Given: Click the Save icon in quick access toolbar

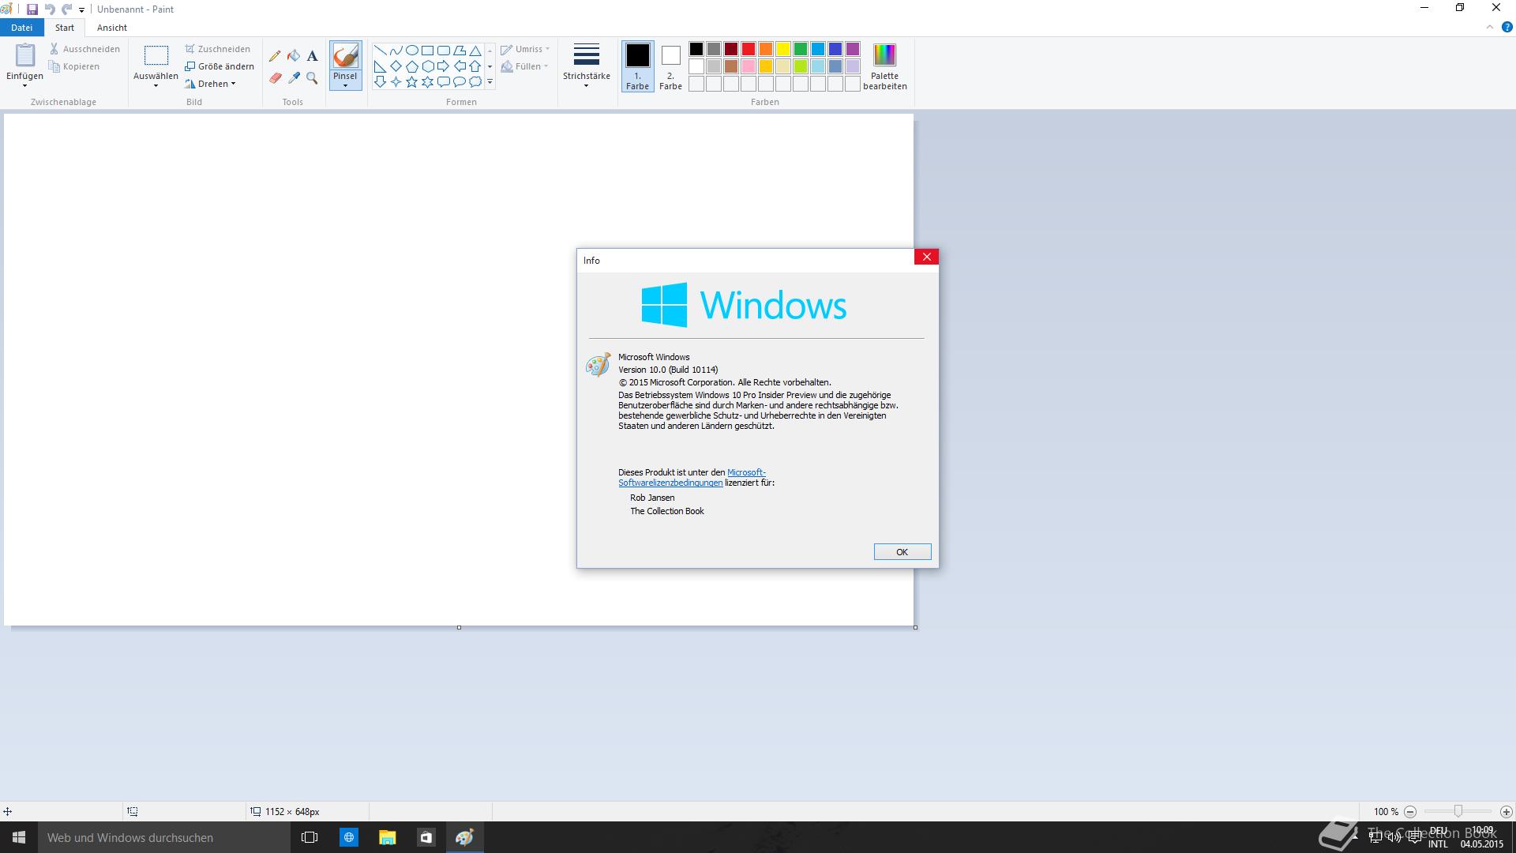Looking at the screenshot, I should tap(32, 9).
